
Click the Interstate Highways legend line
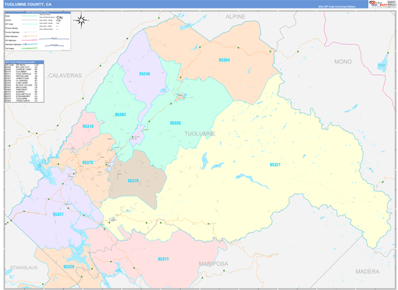pos(28,44)
